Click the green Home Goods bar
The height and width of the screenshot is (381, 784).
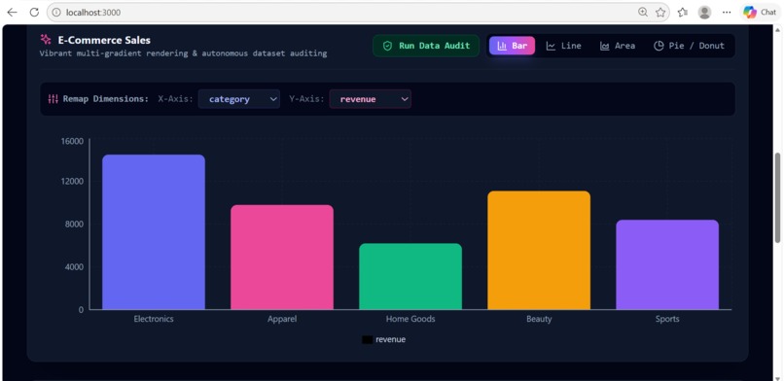click(410, 276)
